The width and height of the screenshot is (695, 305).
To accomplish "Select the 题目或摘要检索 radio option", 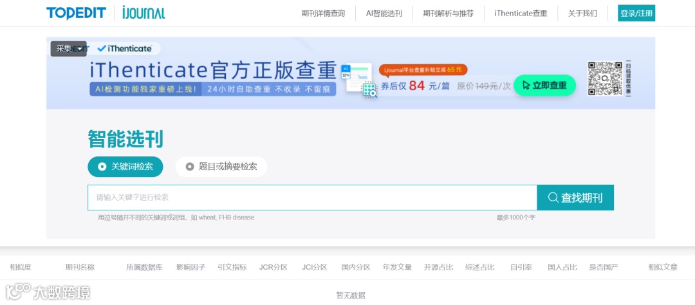I will 221,167.
